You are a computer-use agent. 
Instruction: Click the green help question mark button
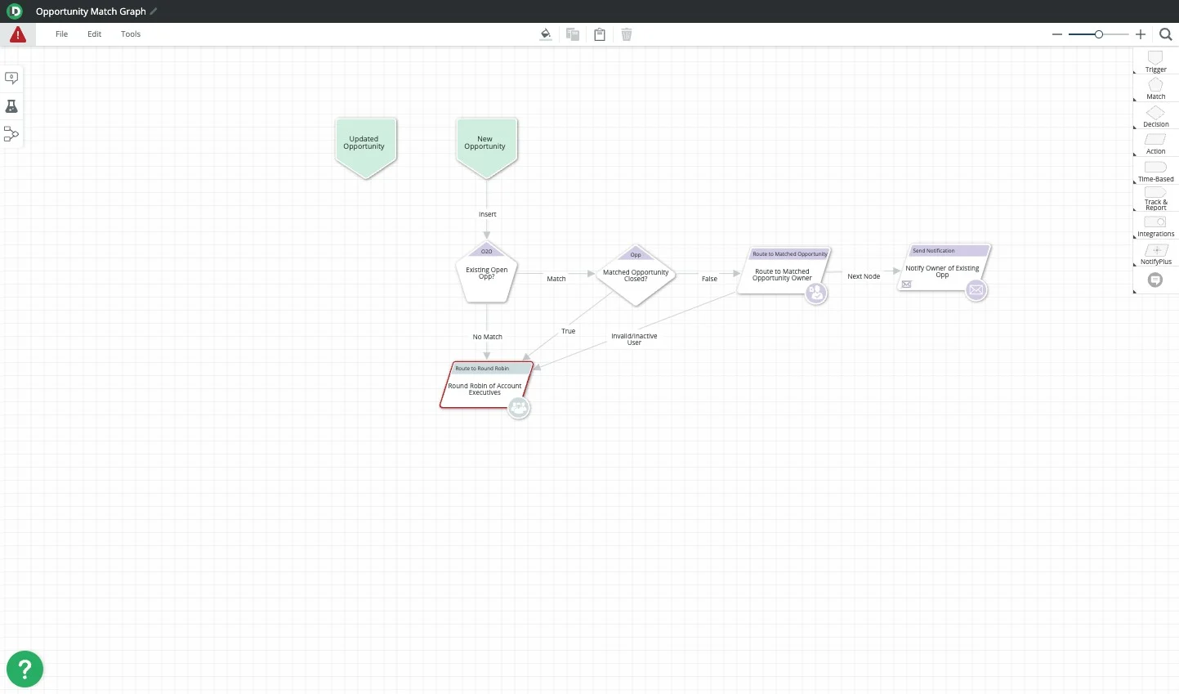click(25, 669)
